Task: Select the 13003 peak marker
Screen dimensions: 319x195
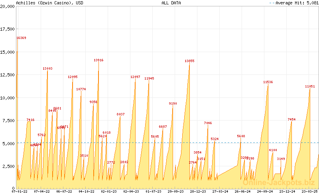Action: [x=47, y=68]
